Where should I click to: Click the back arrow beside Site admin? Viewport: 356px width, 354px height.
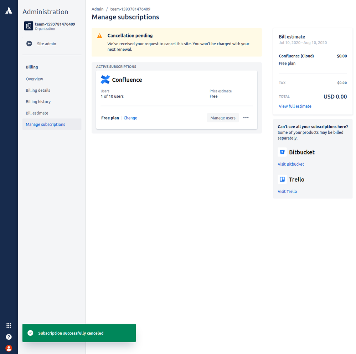click(29, 44)
